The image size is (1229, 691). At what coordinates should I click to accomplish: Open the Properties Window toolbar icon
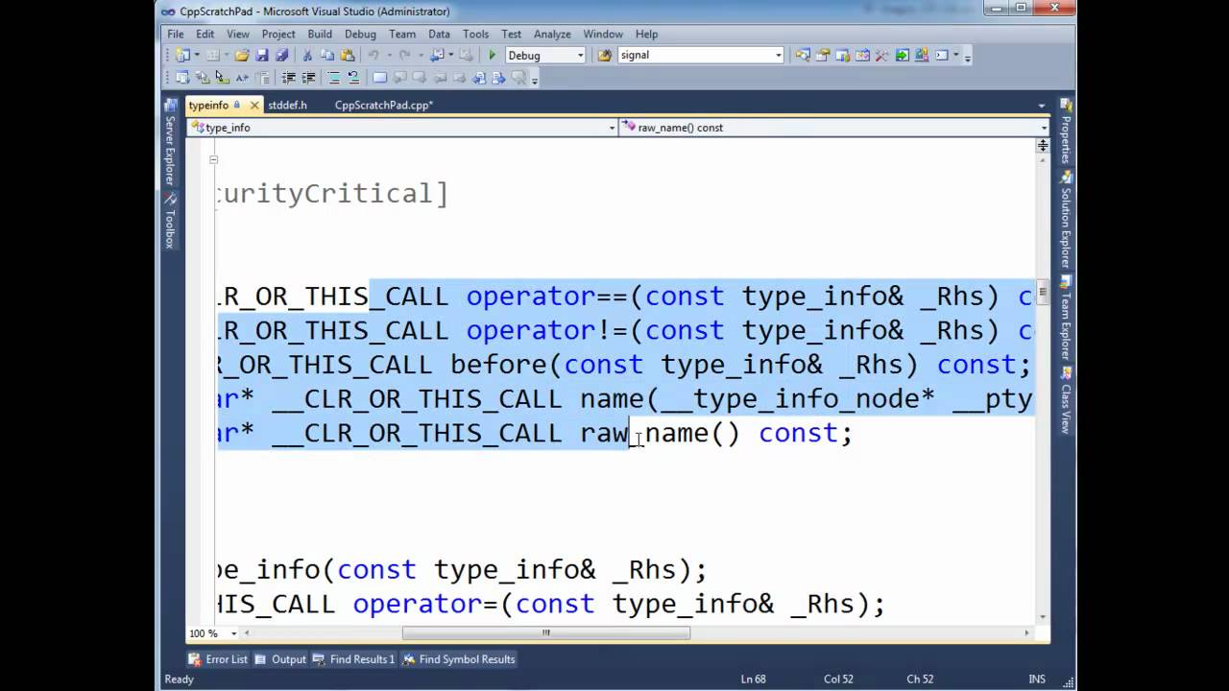coord(823,56)
